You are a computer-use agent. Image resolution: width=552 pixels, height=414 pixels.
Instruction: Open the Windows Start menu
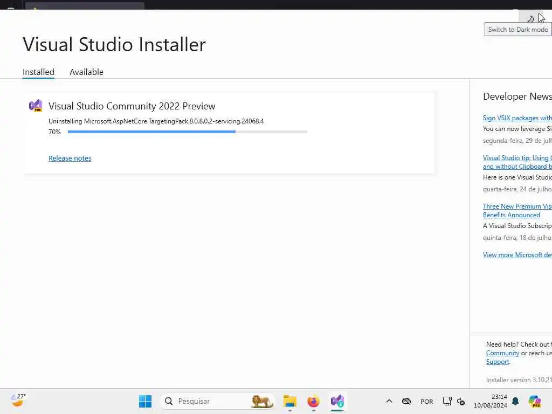(x=145, y=401)
